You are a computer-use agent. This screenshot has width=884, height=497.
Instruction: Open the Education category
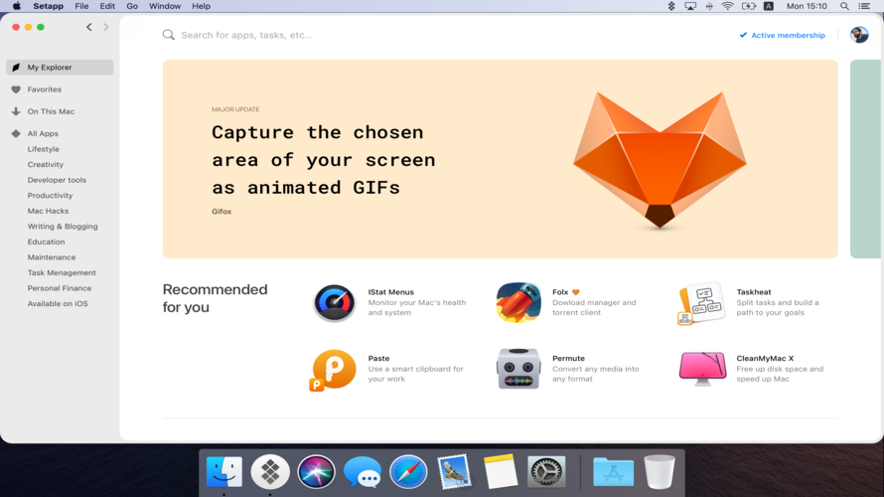[47, 242]
